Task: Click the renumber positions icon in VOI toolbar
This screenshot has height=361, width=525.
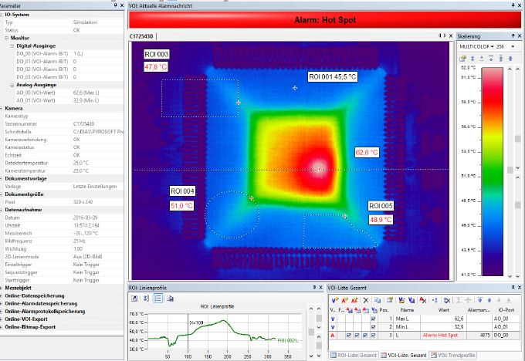Action: coord(435,300)
